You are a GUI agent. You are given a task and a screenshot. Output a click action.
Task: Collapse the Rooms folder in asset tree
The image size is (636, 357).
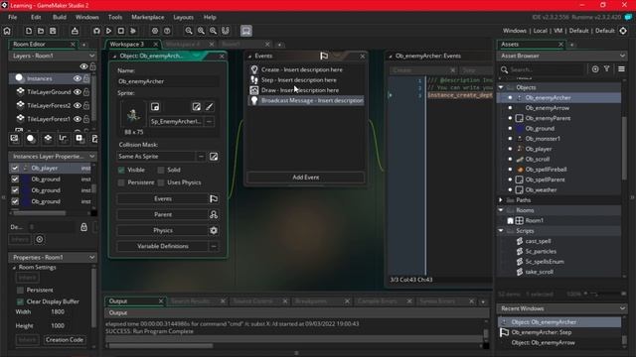coord(501,210)
